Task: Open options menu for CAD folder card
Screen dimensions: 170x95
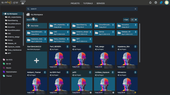Action: 68,32
